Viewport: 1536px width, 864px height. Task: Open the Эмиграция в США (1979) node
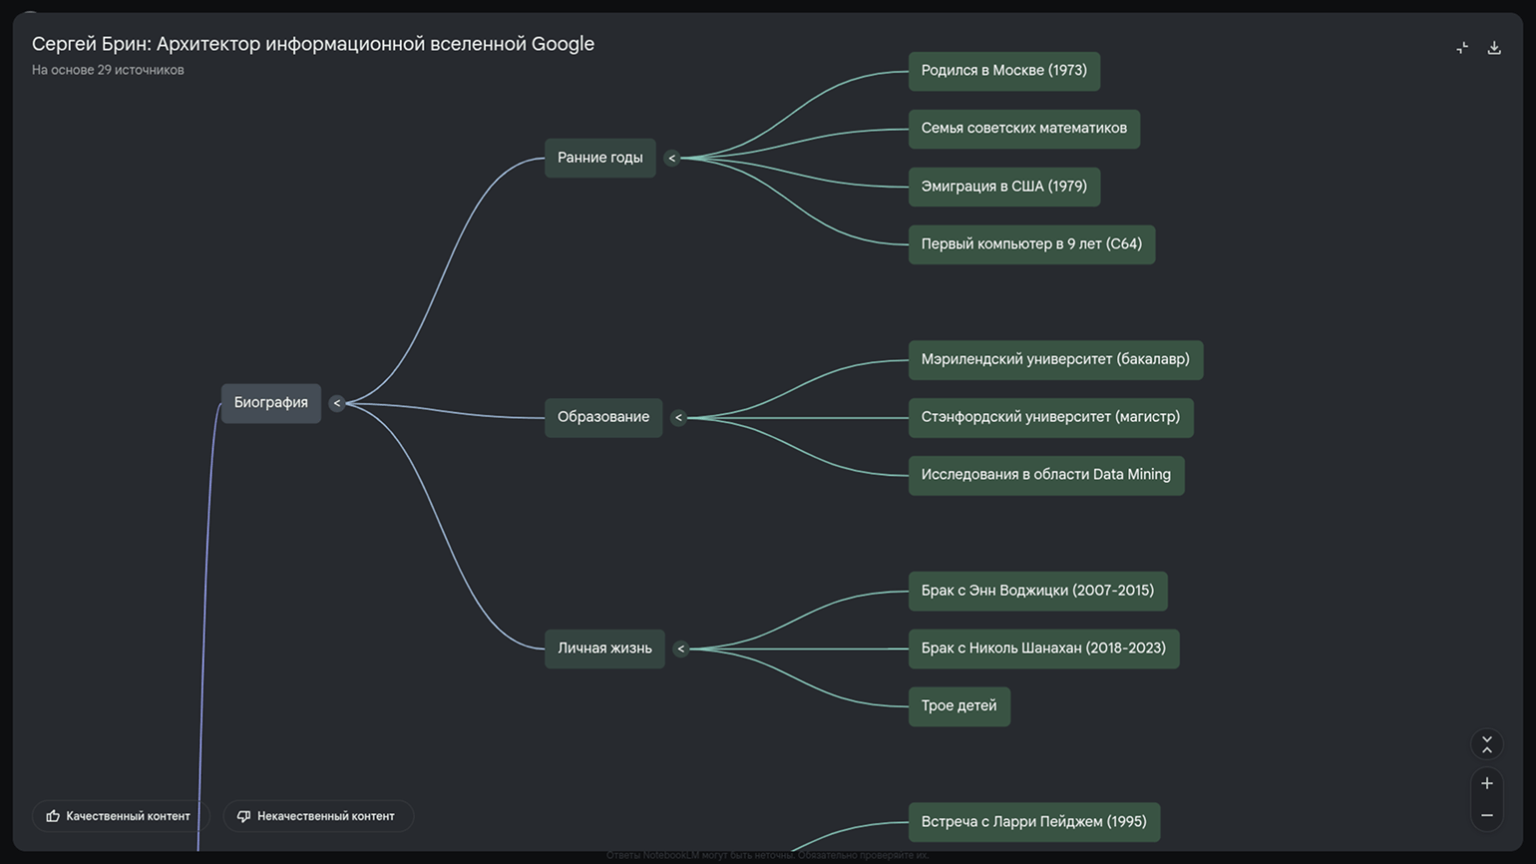point(1003,187)
